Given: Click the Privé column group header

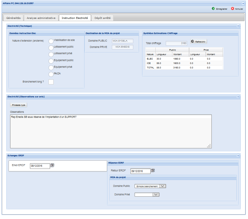Looking at the screenshot, I should pyautogui.click(x=206, y=50).
